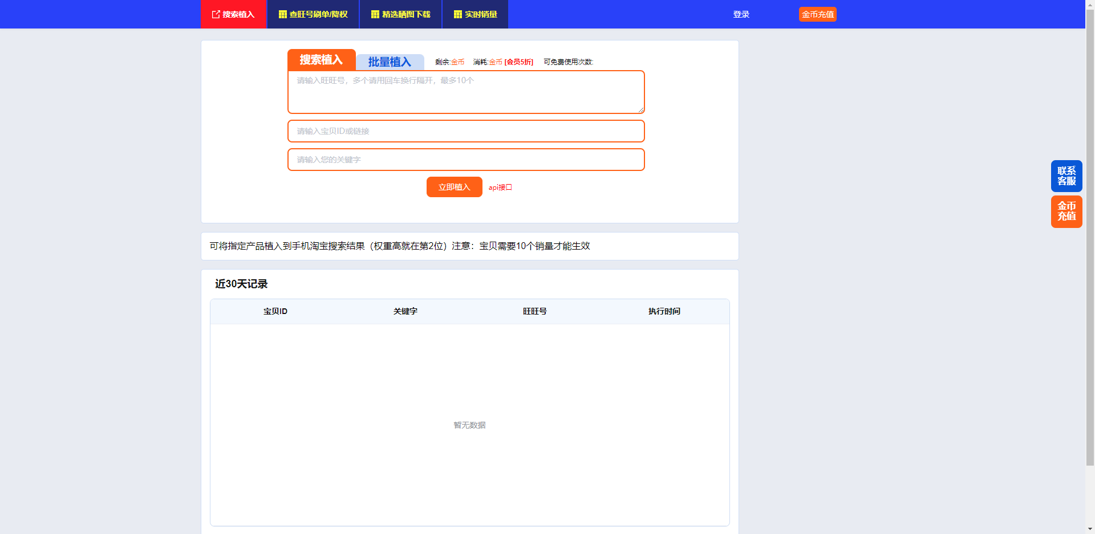
Task: Open the api接口 link
Action: click(x=500, y=187)
